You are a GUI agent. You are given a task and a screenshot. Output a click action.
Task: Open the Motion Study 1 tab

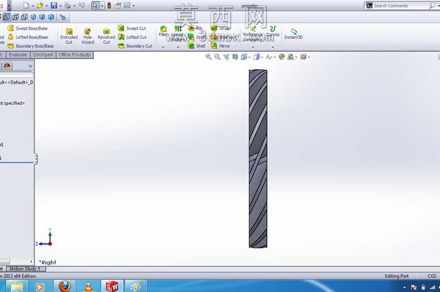click(25, 269)
